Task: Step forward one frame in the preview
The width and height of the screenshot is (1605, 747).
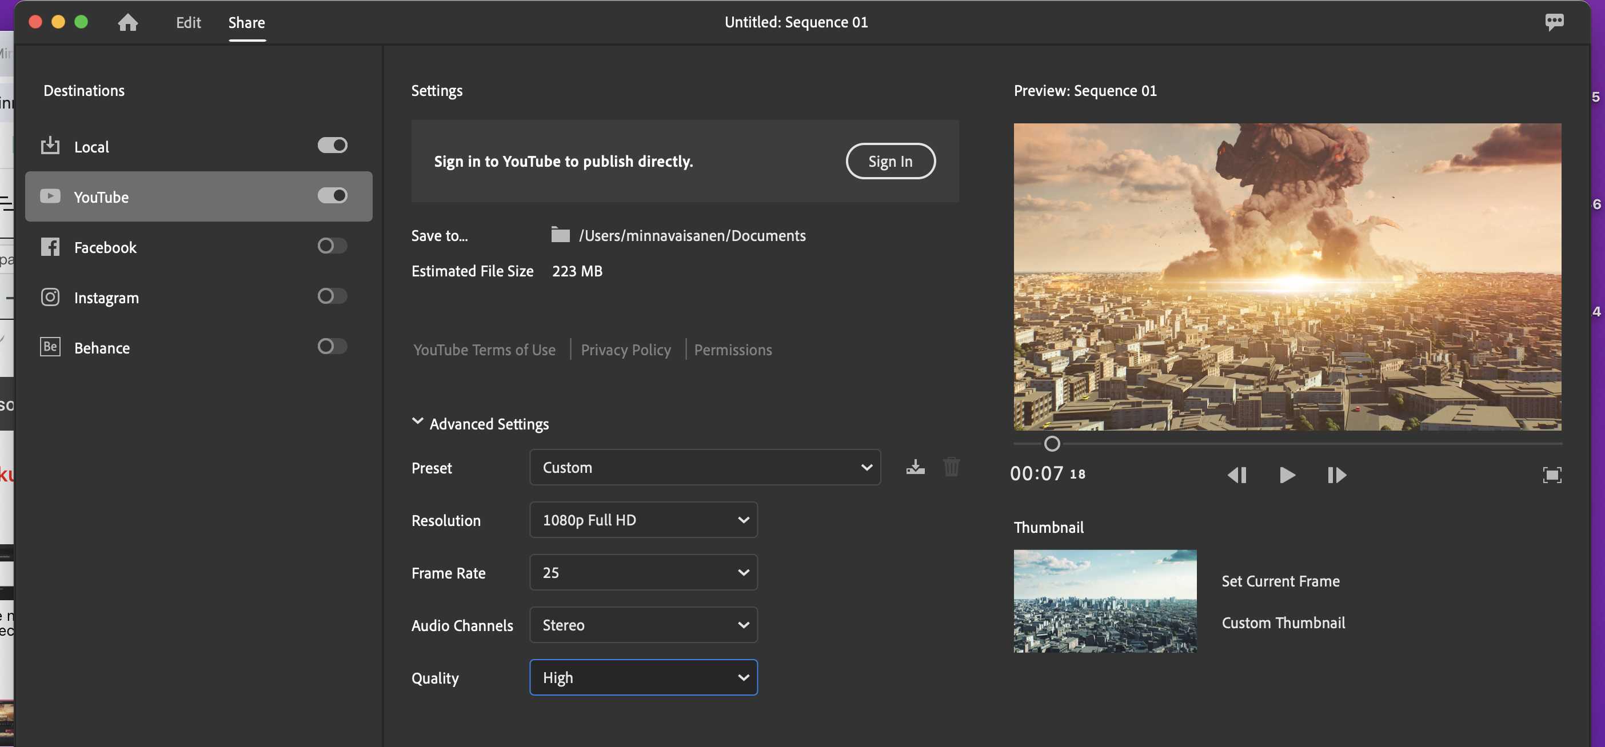Action: [1336, 475]
